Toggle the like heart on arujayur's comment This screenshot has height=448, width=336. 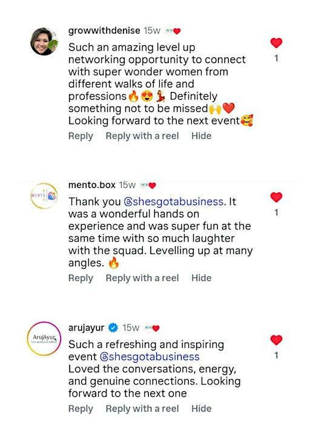pyautogui.click(x=276, y=340)
